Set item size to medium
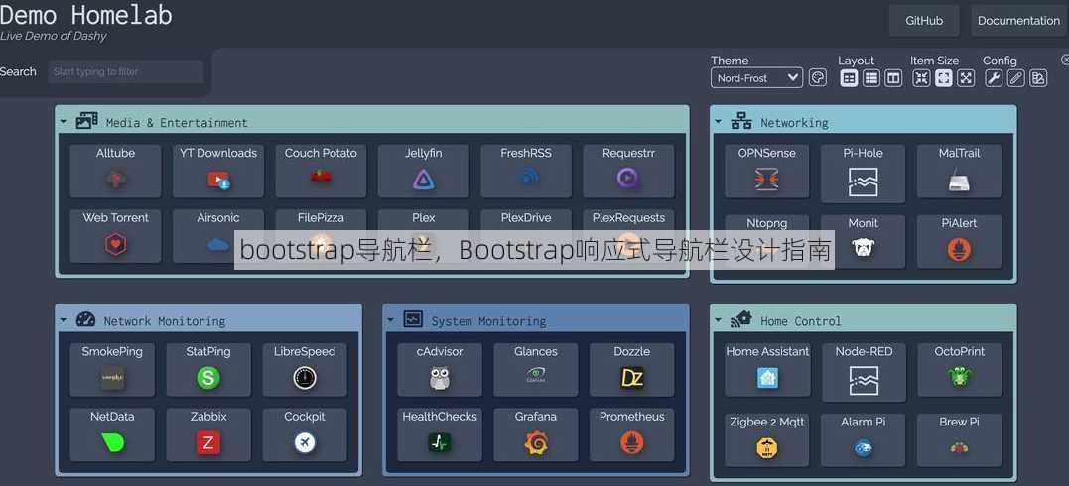The width and height of the screenshot is (1069, 486). click(x=944, y=78)
